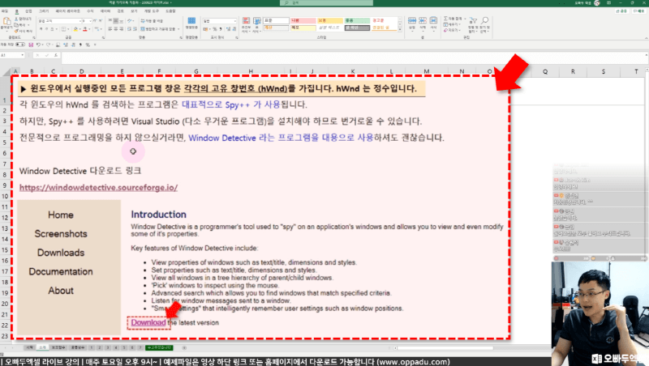
Task: Open the font name dropdown
Action: click(x=80, y=21)
